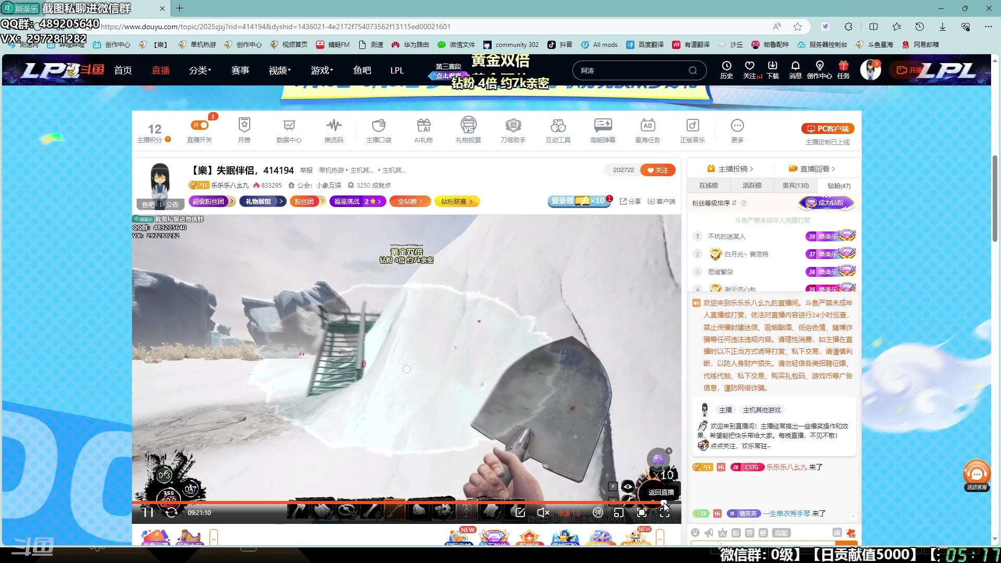The height and width of the screenshot is (563, 1001).
Task: Click 举报 report link
Action: 307,170
